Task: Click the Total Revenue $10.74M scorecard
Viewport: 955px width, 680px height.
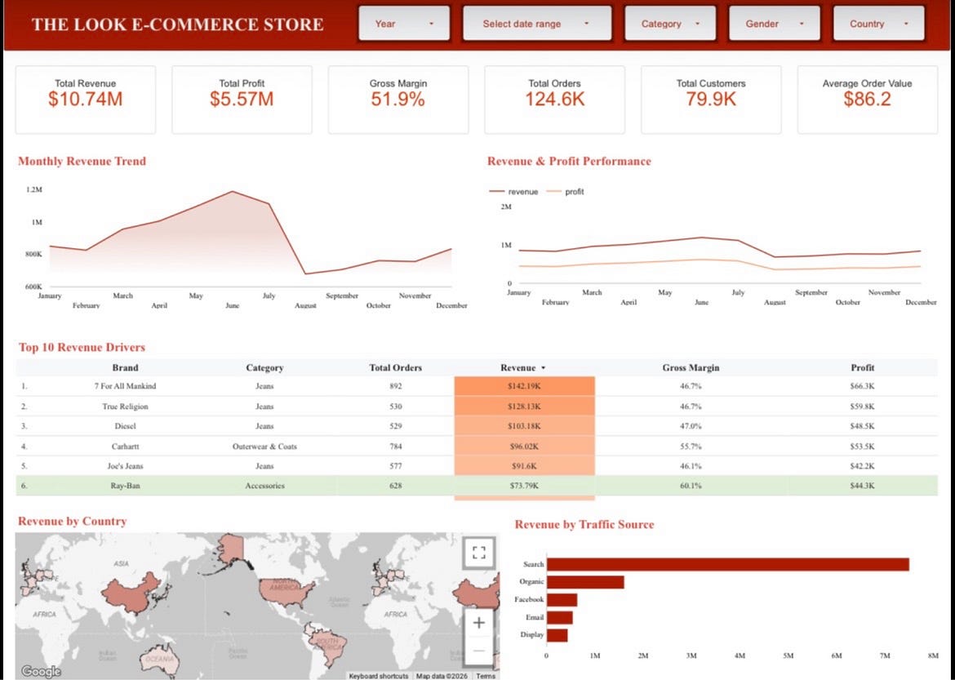Action: [x=85, y=100]
